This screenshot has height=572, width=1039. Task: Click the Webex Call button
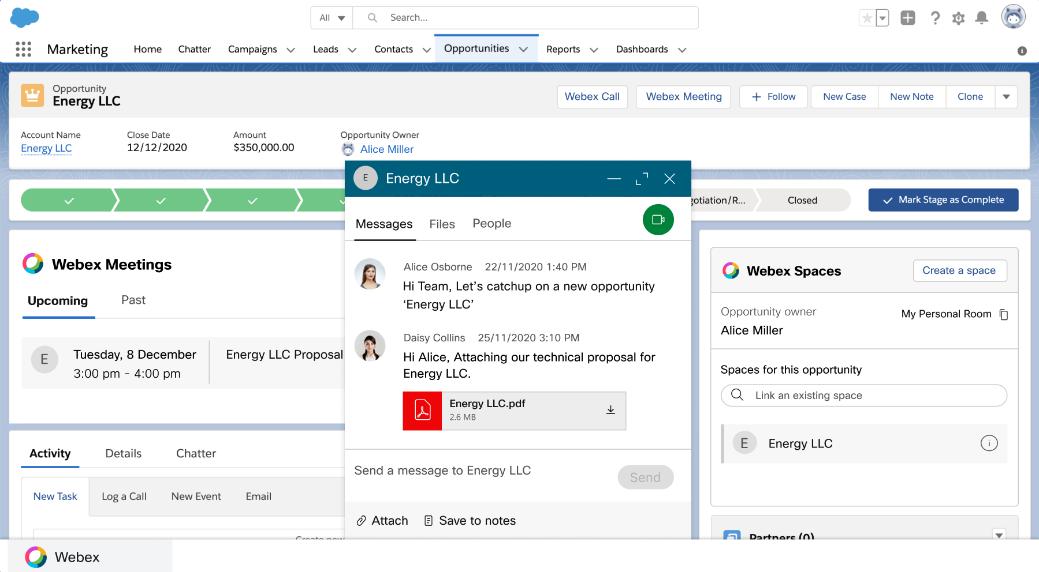tap(593, 97)
